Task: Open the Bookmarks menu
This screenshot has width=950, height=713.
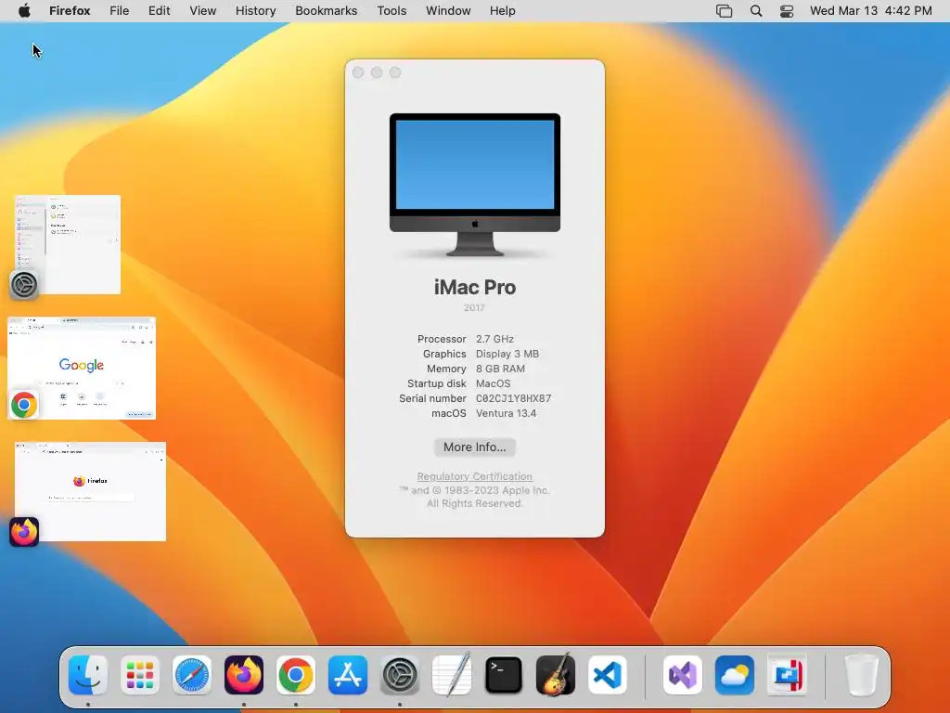Action: click(x=326, y=11)
